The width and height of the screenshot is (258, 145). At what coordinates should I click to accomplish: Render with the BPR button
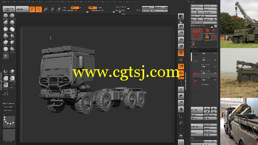click(x=181, y=17)
